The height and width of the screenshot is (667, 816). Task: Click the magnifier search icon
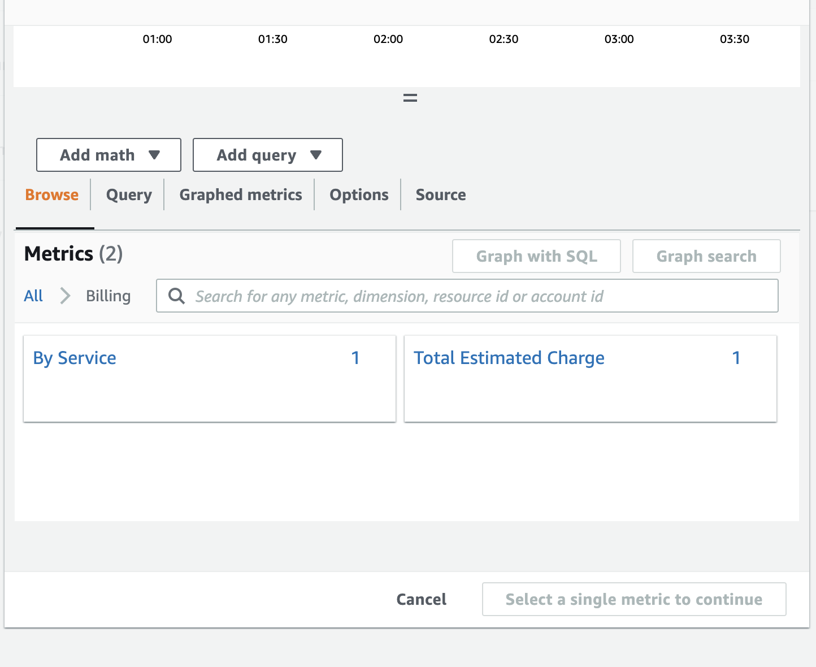tap(177, 296)
